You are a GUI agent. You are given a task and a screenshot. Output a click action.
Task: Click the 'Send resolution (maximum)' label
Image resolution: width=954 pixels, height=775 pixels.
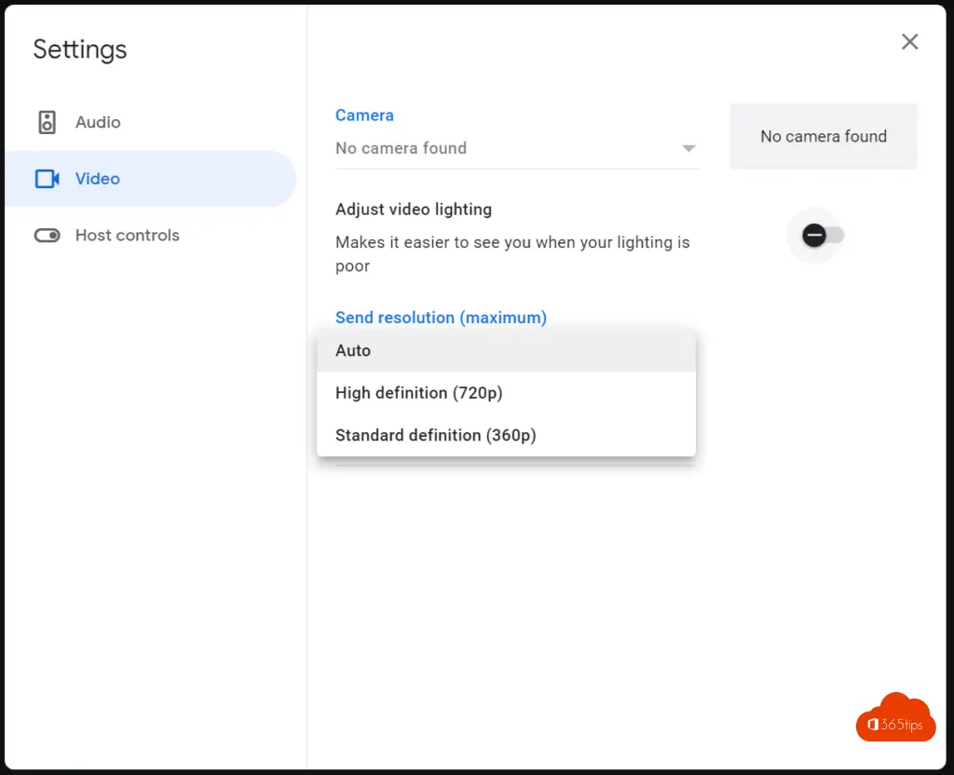(441, 318)
